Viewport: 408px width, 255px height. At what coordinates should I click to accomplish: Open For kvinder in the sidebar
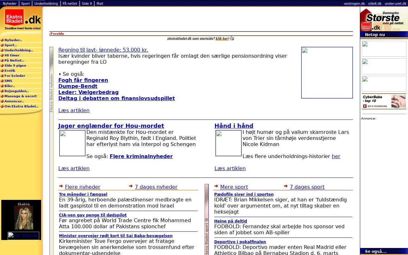15,76
